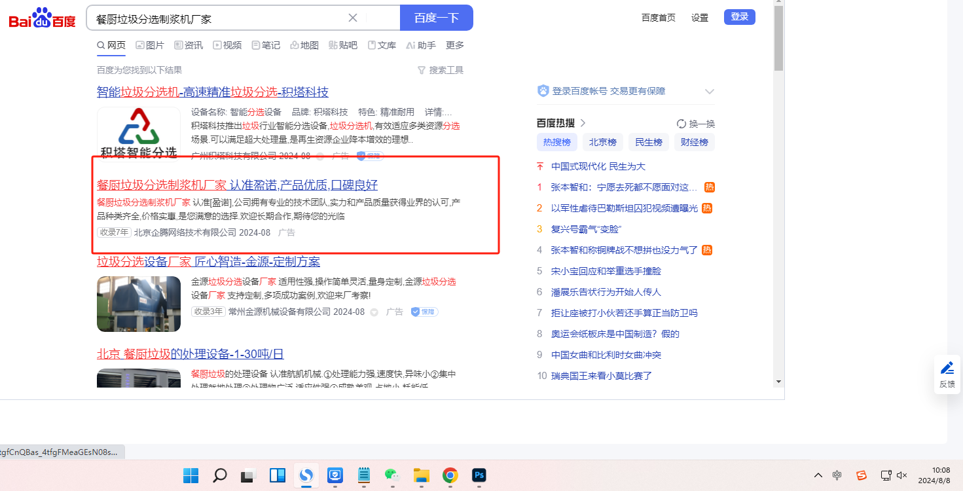Launch Google Chrome from taskbar

pyautogui.click(x=450, y=475)
